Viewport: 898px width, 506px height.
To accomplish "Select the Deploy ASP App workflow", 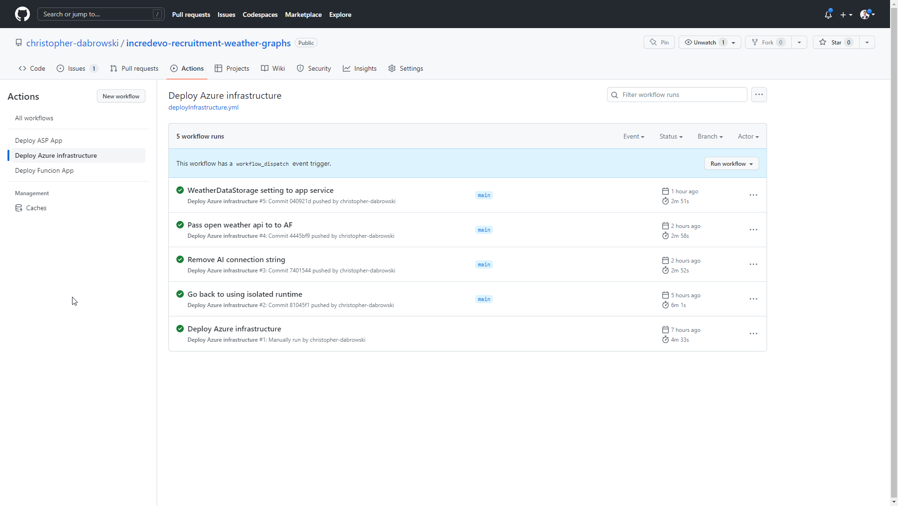I will [x=38, y=140].
